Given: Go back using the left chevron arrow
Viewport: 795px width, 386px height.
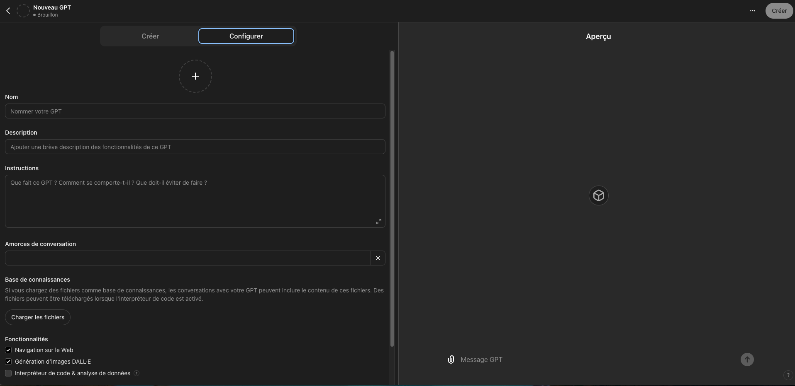Looking at the screenshot, I should point(8,11).
